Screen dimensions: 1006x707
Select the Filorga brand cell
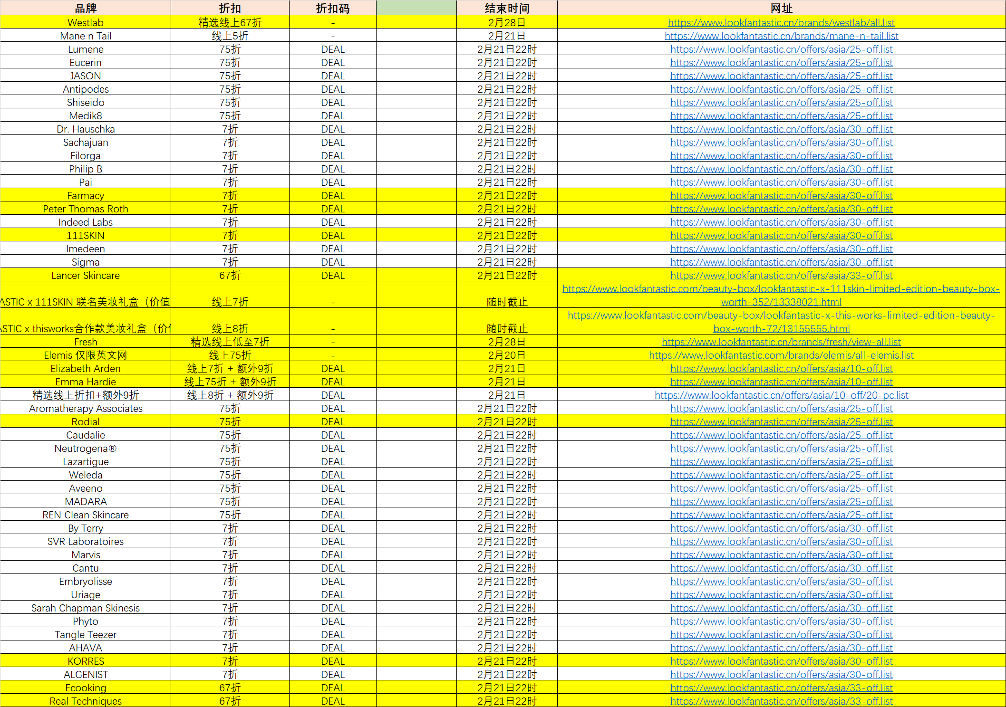pos(86,155)
